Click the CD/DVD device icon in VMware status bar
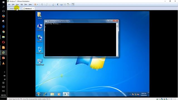 pos(159,99)
